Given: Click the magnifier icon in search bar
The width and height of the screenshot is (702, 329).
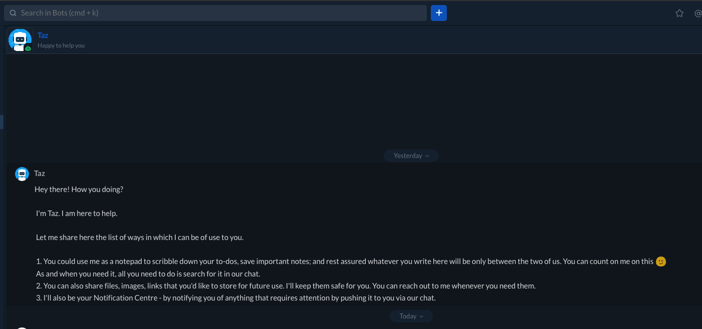Looking at the screenshot, I should pos(13,13).
